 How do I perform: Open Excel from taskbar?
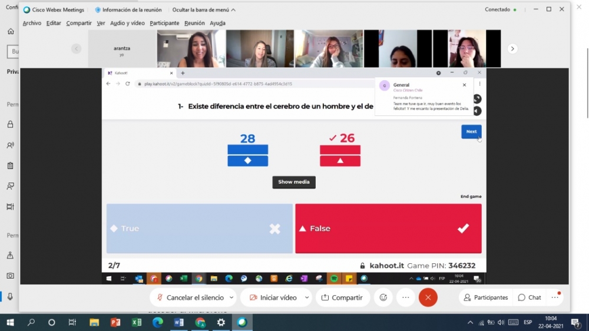click(x=137, y=322)
